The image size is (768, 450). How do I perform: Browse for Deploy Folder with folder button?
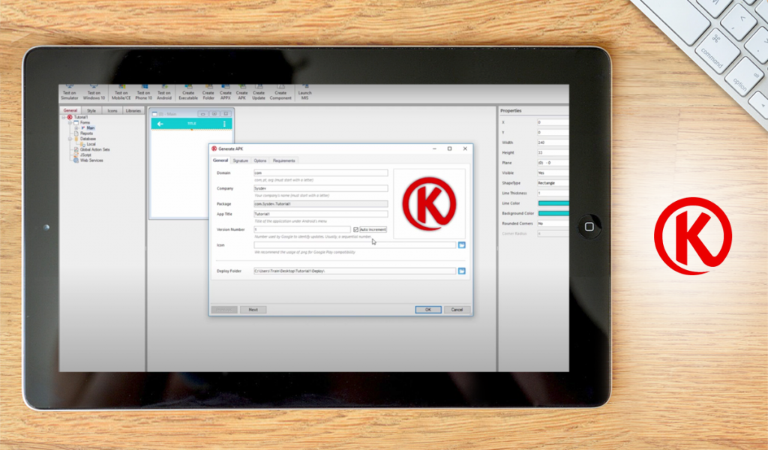pyautogui.click(x=462, y=270)
